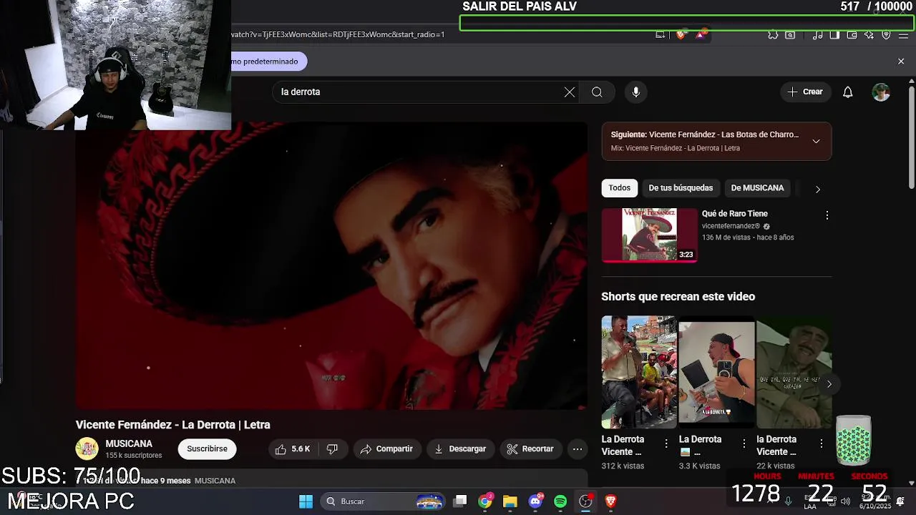Image resolution: width=916 pixels, height=515 pixels.
Task: Open Brave Shields lion icon
Action: pyautogui.click(x=681, y=34)
